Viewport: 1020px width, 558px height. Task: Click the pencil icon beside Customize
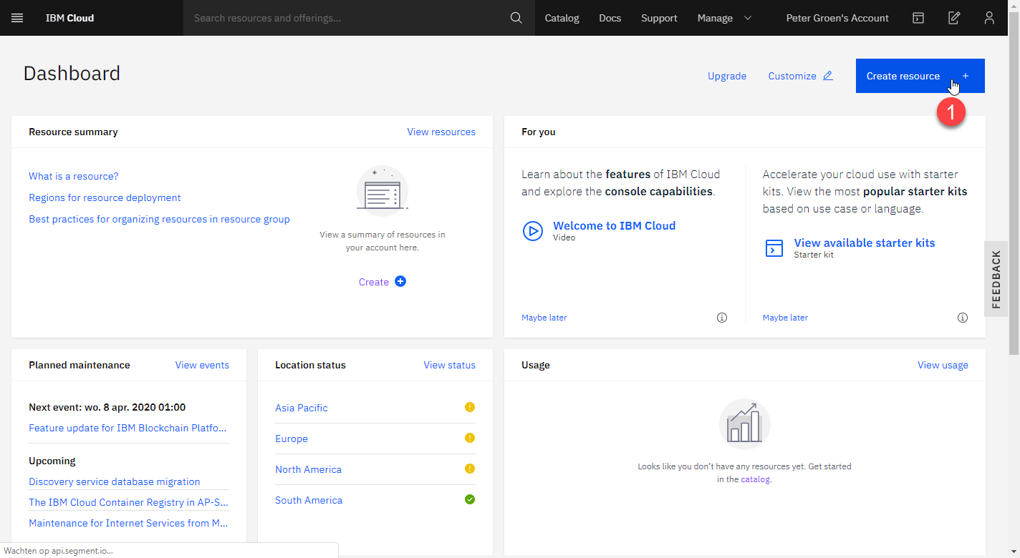[828, 75]
